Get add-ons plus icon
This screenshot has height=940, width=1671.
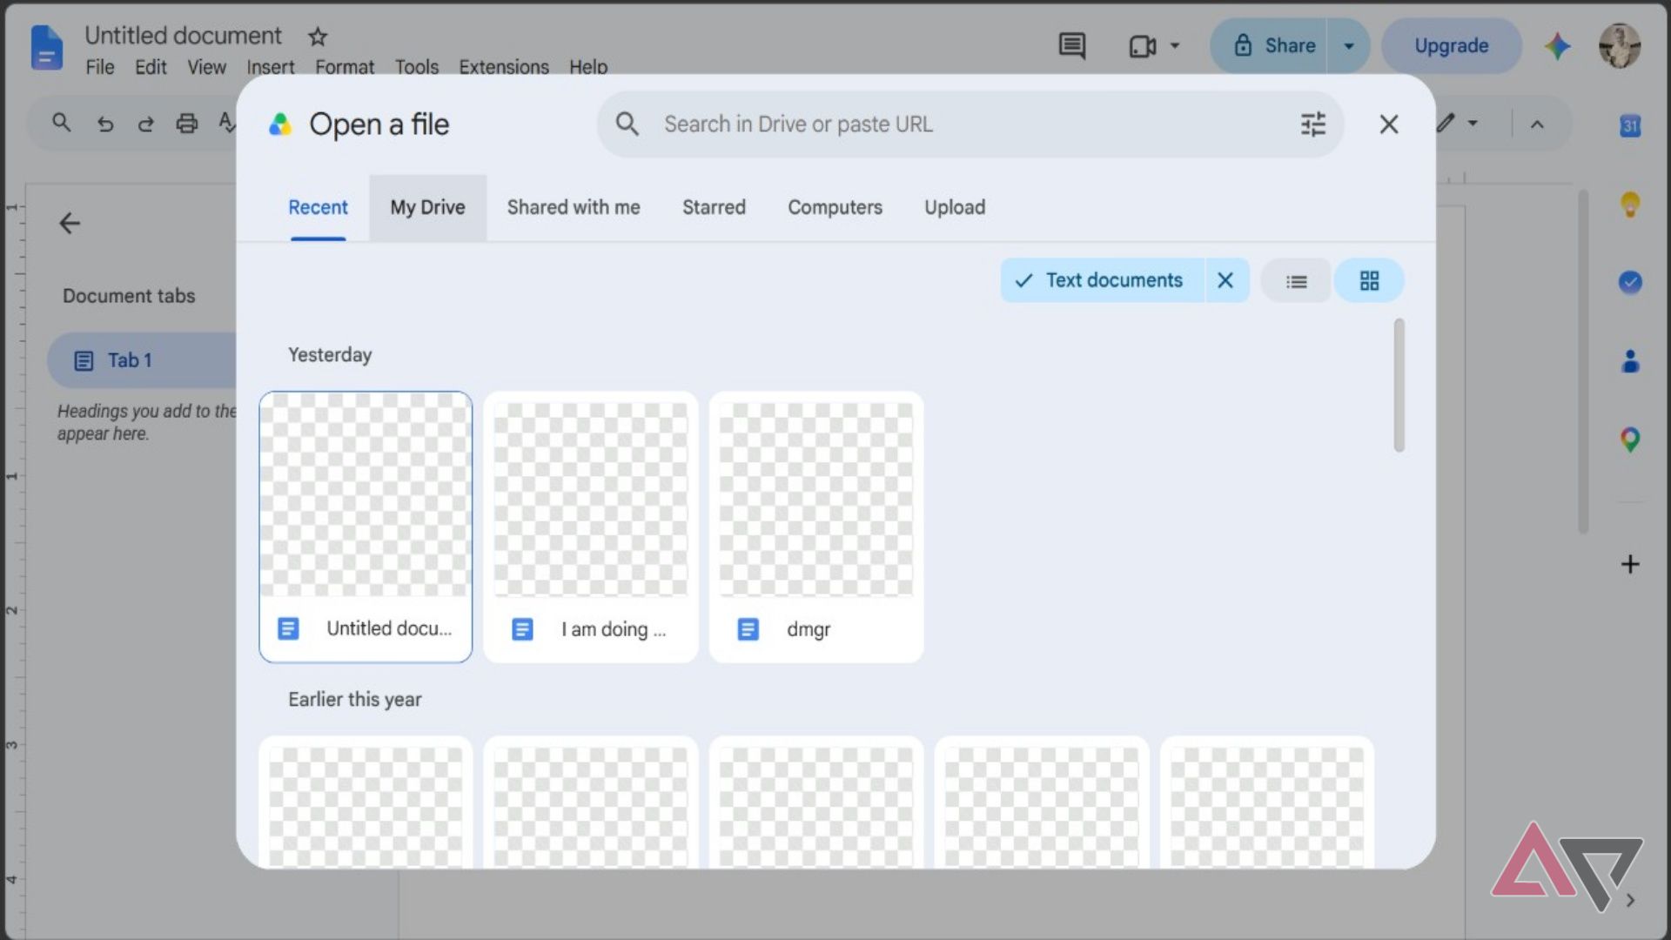(1630, 564)
